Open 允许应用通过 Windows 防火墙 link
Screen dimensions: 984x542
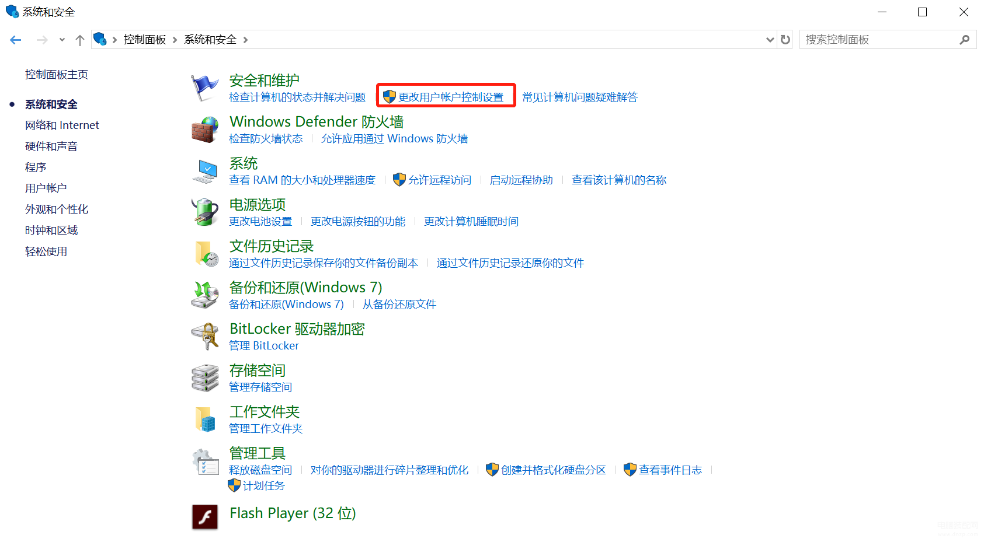tap(395, 138)
